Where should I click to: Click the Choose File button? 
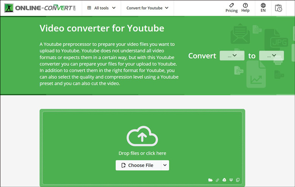pos(138,165)
